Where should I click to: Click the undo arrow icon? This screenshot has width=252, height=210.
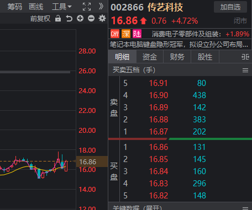point(69,19)
